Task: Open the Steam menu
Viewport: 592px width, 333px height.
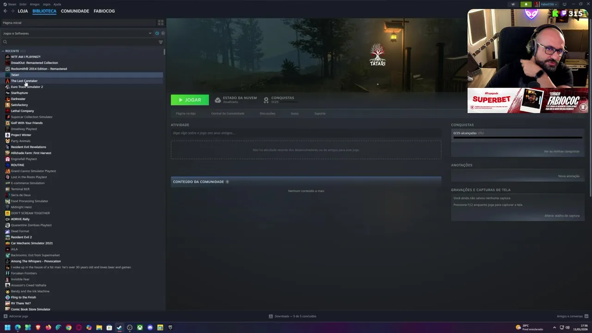Action: (12, 4)
